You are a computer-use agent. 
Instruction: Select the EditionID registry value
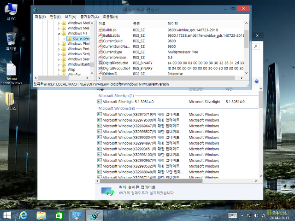click(110, 74)
